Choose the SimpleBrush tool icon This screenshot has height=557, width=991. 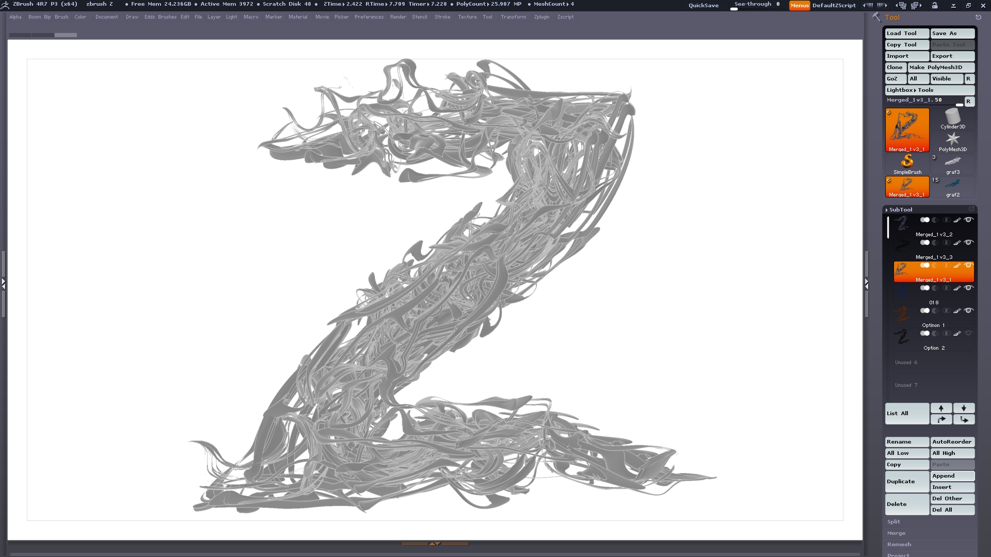[907, 163]
